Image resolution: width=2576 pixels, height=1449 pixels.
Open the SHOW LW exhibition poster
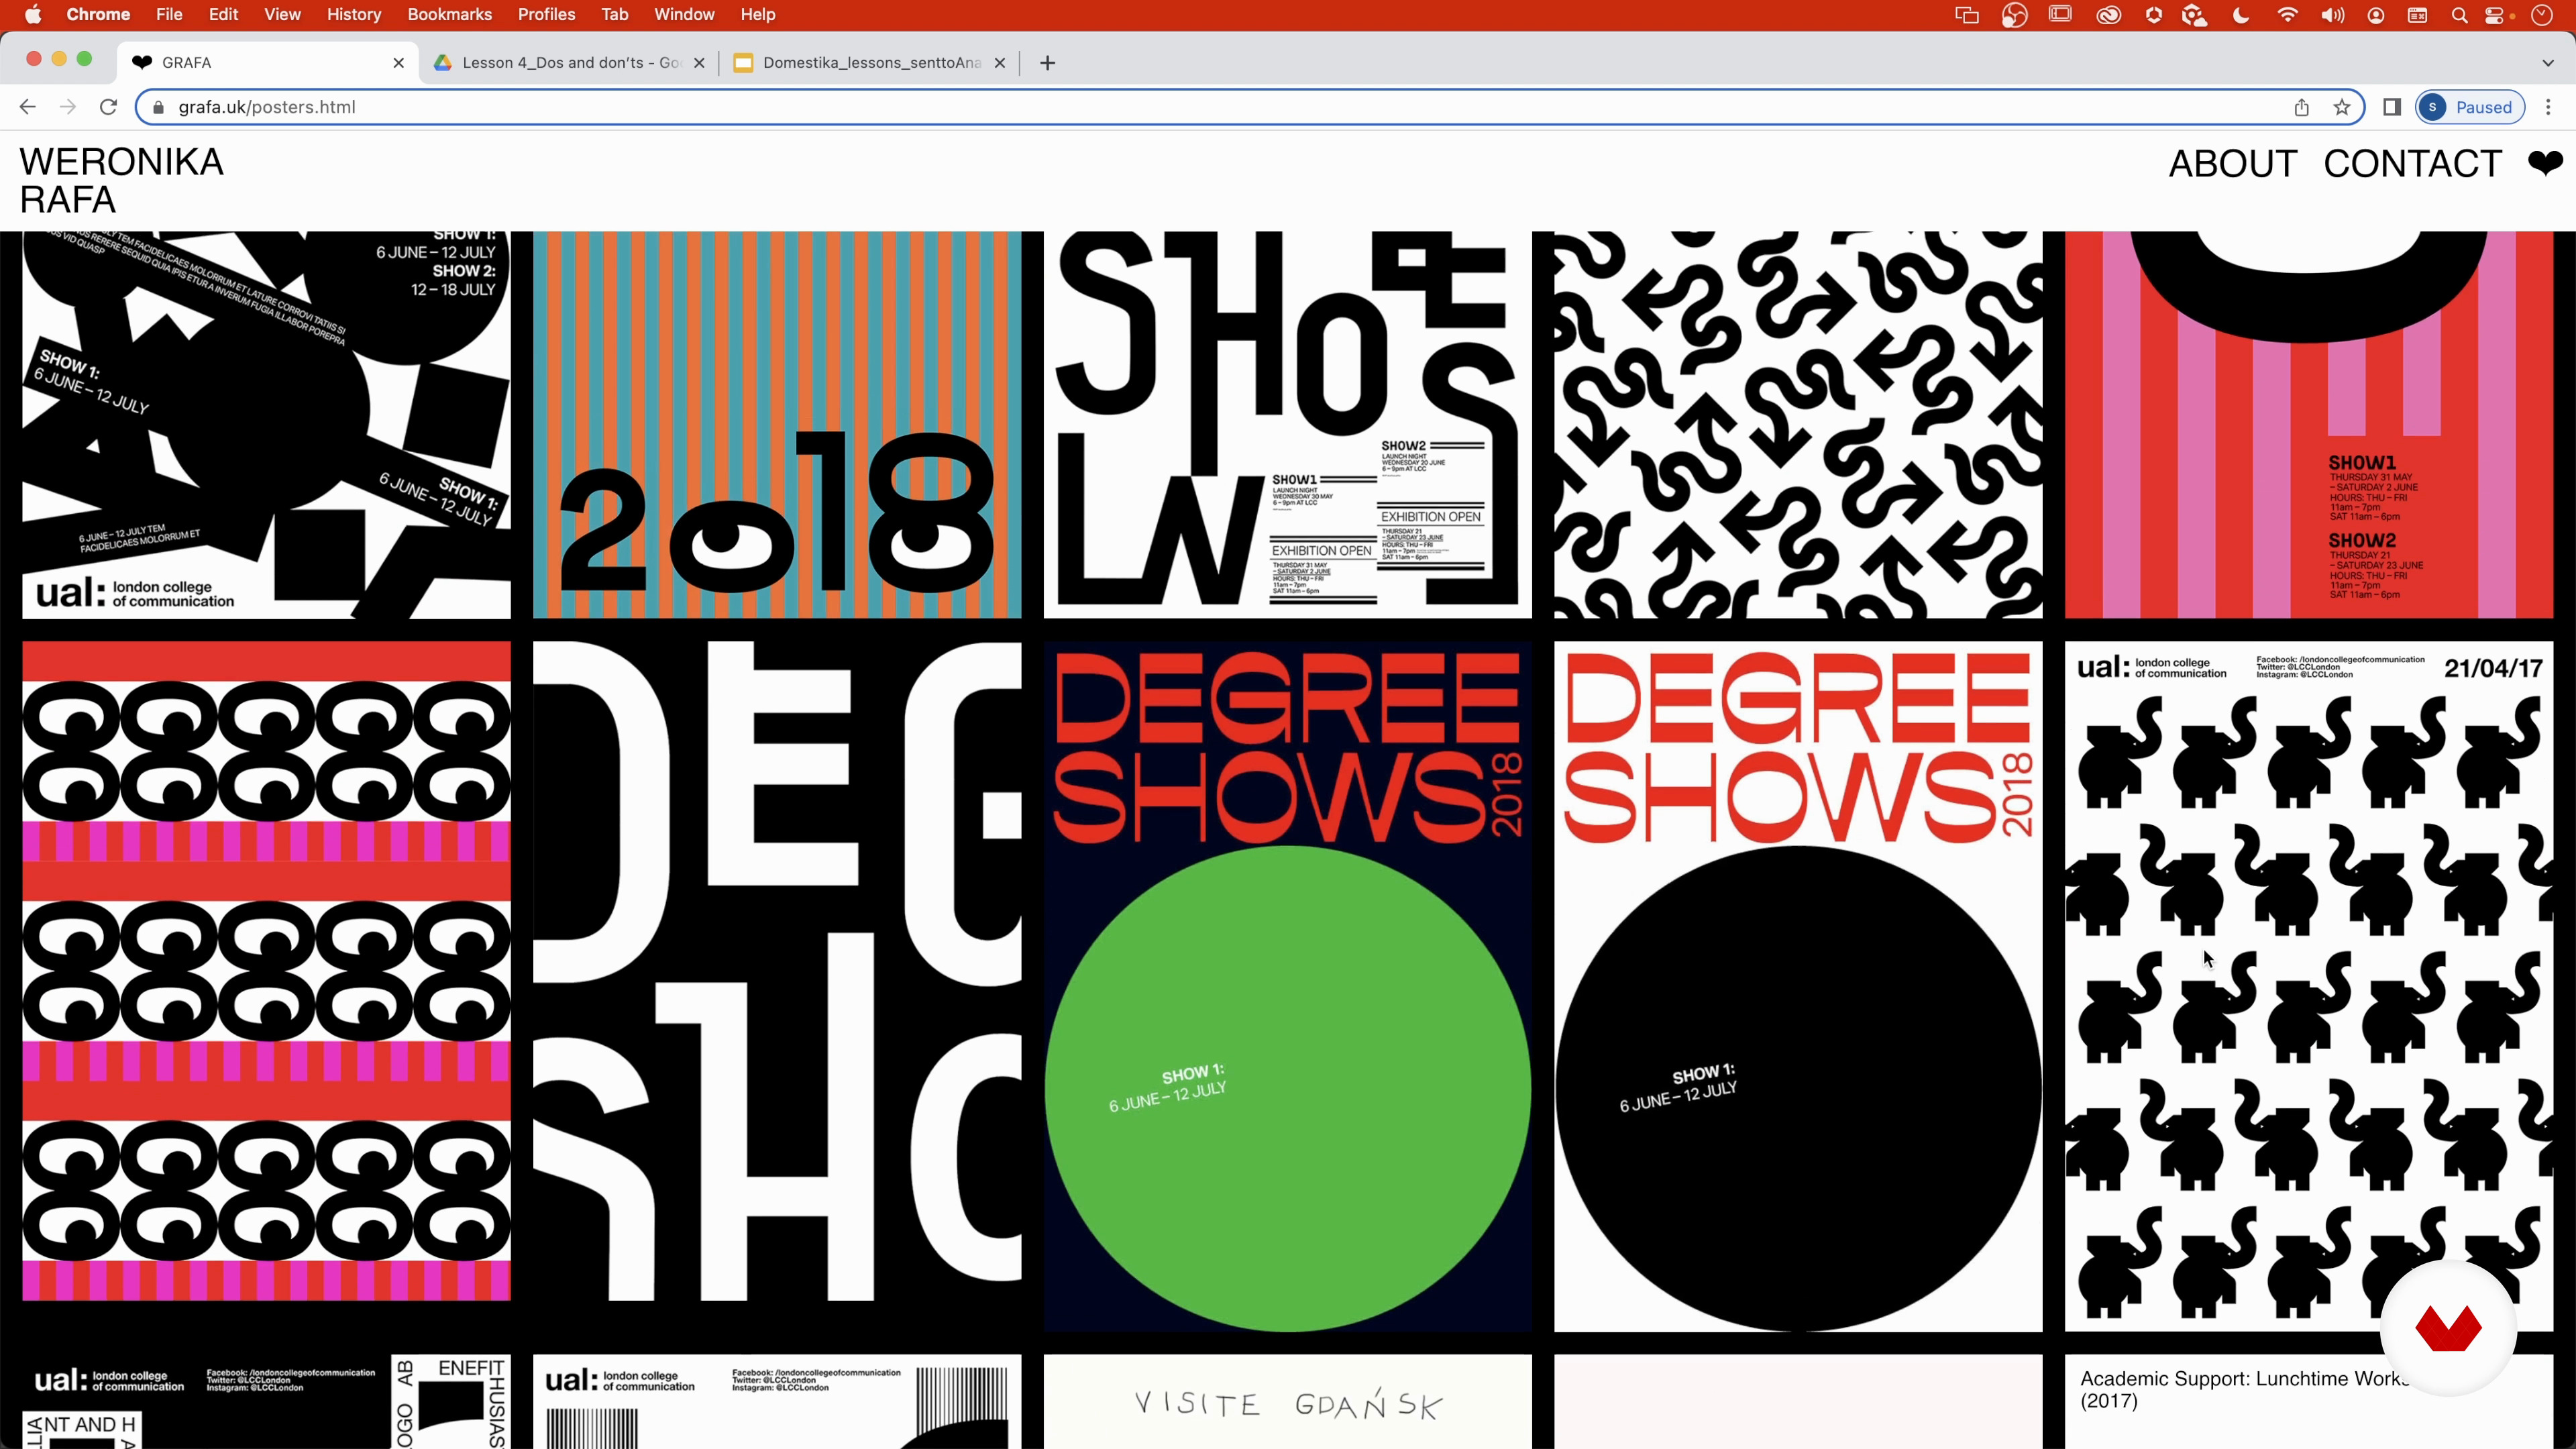coord(1288,425)
